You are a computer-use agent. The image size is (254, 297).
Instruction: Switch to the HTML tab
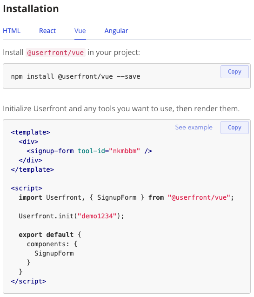tap(12, 31)
